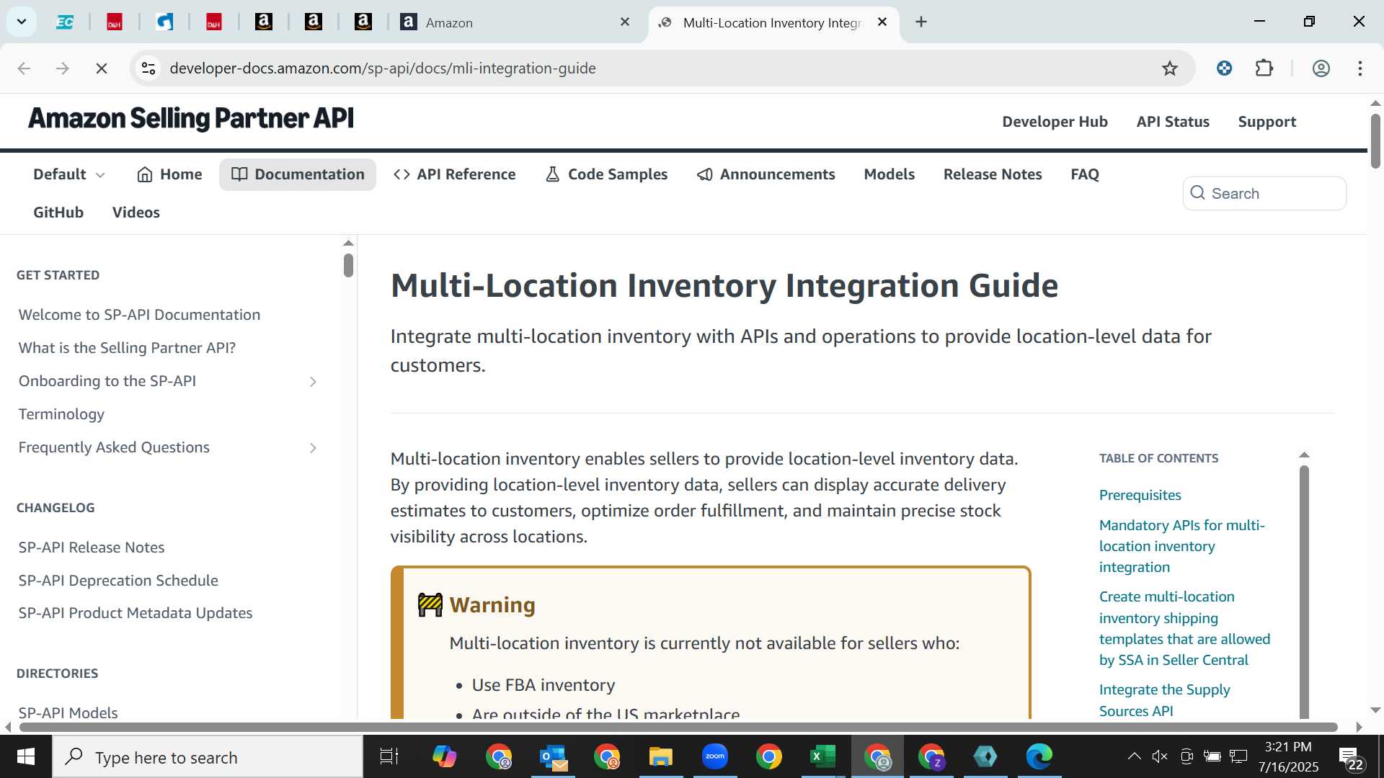This screenshot has height=778, width=1384.
Task: Open the tab search dropdown arrow
Action: (x=22, y=22)
